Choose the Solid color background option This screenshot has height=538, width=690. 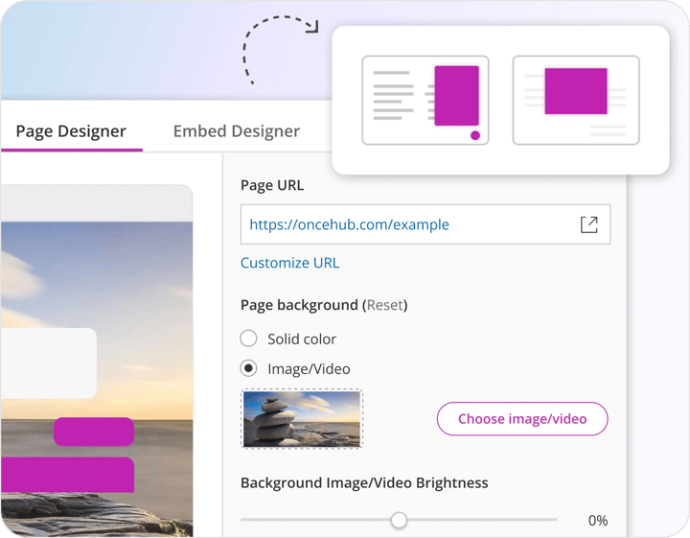[x=249, y=339]
